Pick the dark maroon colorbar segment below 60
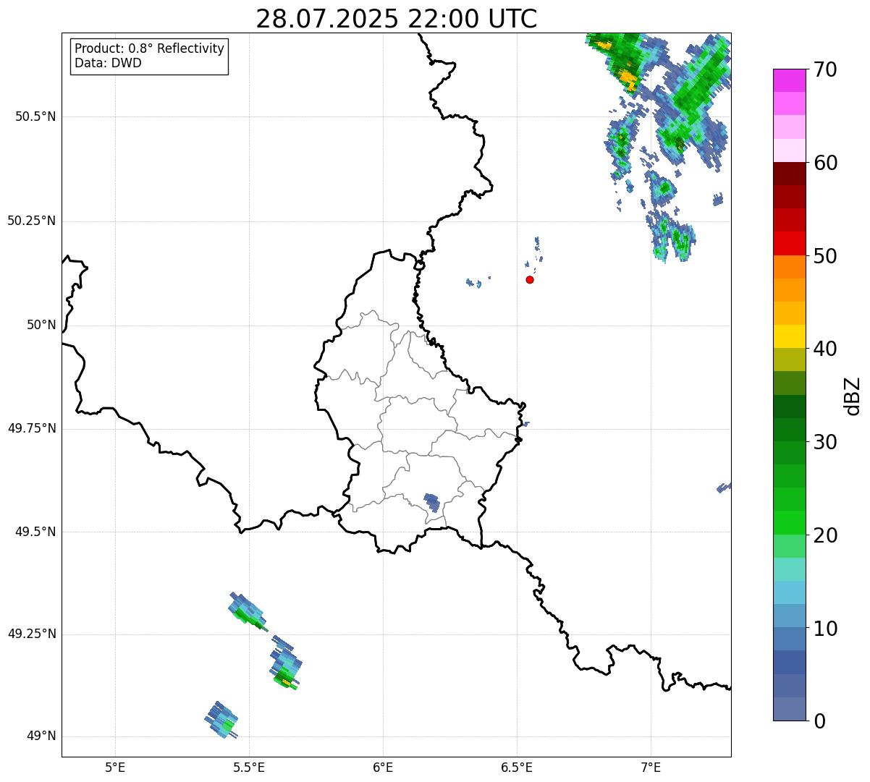The image size is (870, 782). pyautogui.click(x=789, y=174)
